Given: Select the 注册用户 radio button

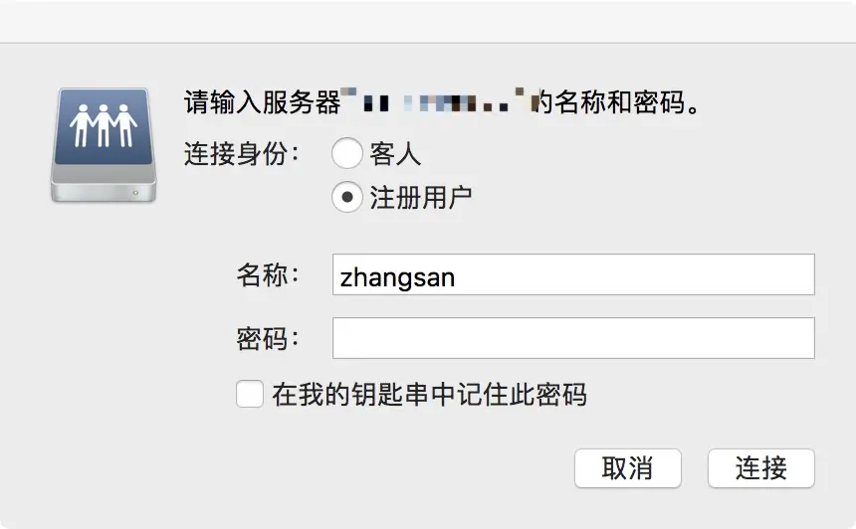Looking at the screenshot, I should tap(346, 197).
